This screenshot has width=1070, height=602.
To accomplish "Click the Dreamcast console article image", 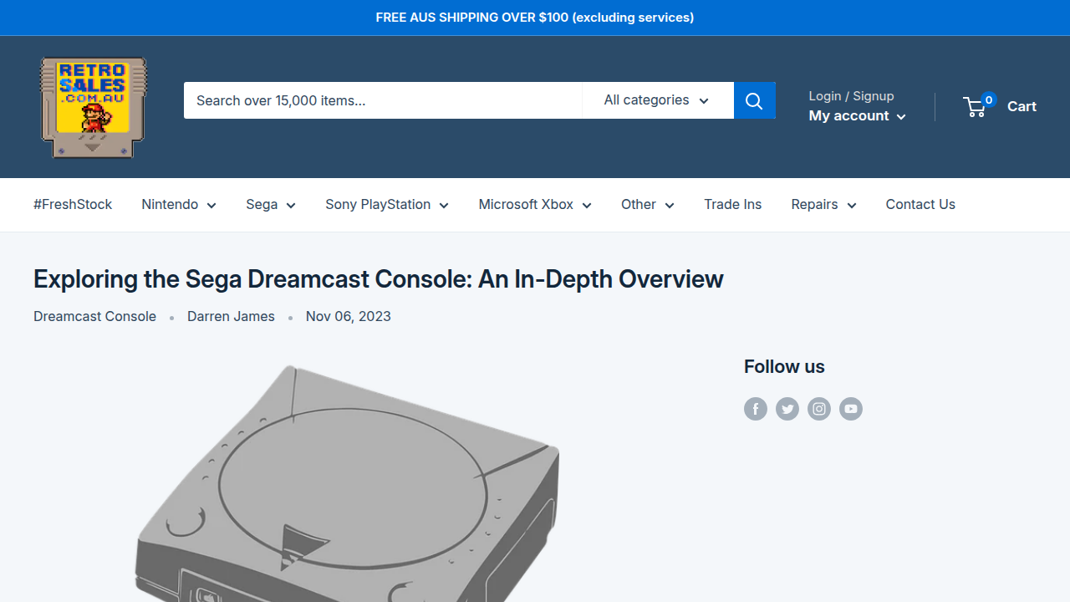I will [x=348, y=482].
